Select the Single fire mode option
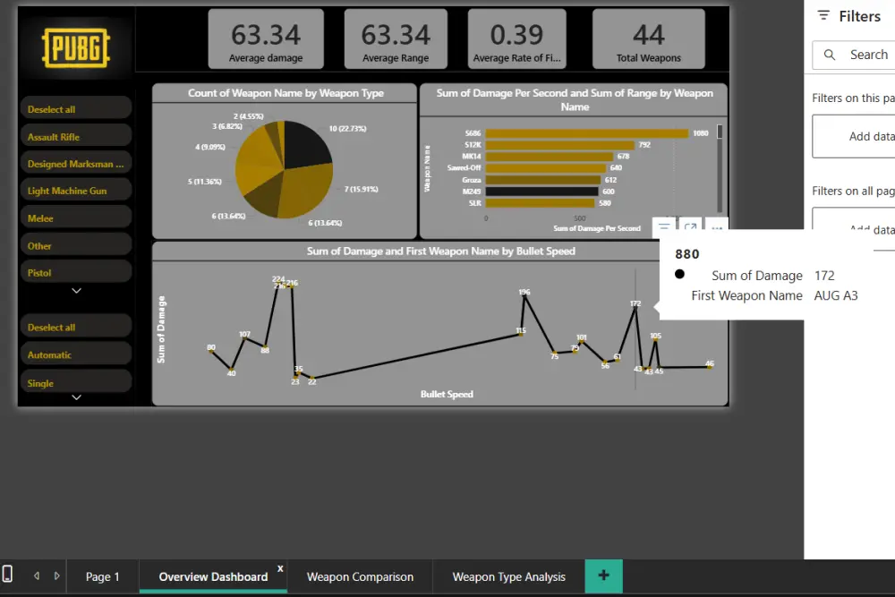Image resolution: width=895 pixels, height=597 pixels. click(76, 380)
